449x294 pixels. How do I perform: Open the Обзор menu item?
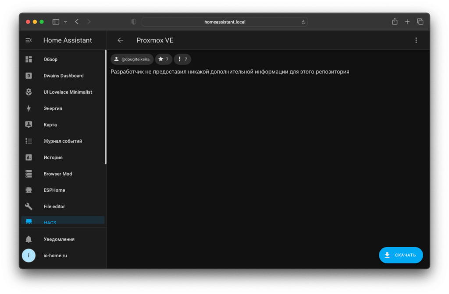[x=63, y=59]
